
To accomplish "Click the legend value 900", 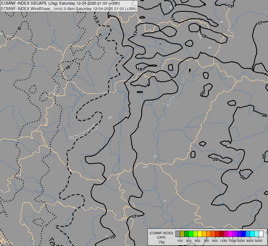I will click(215, 241).
